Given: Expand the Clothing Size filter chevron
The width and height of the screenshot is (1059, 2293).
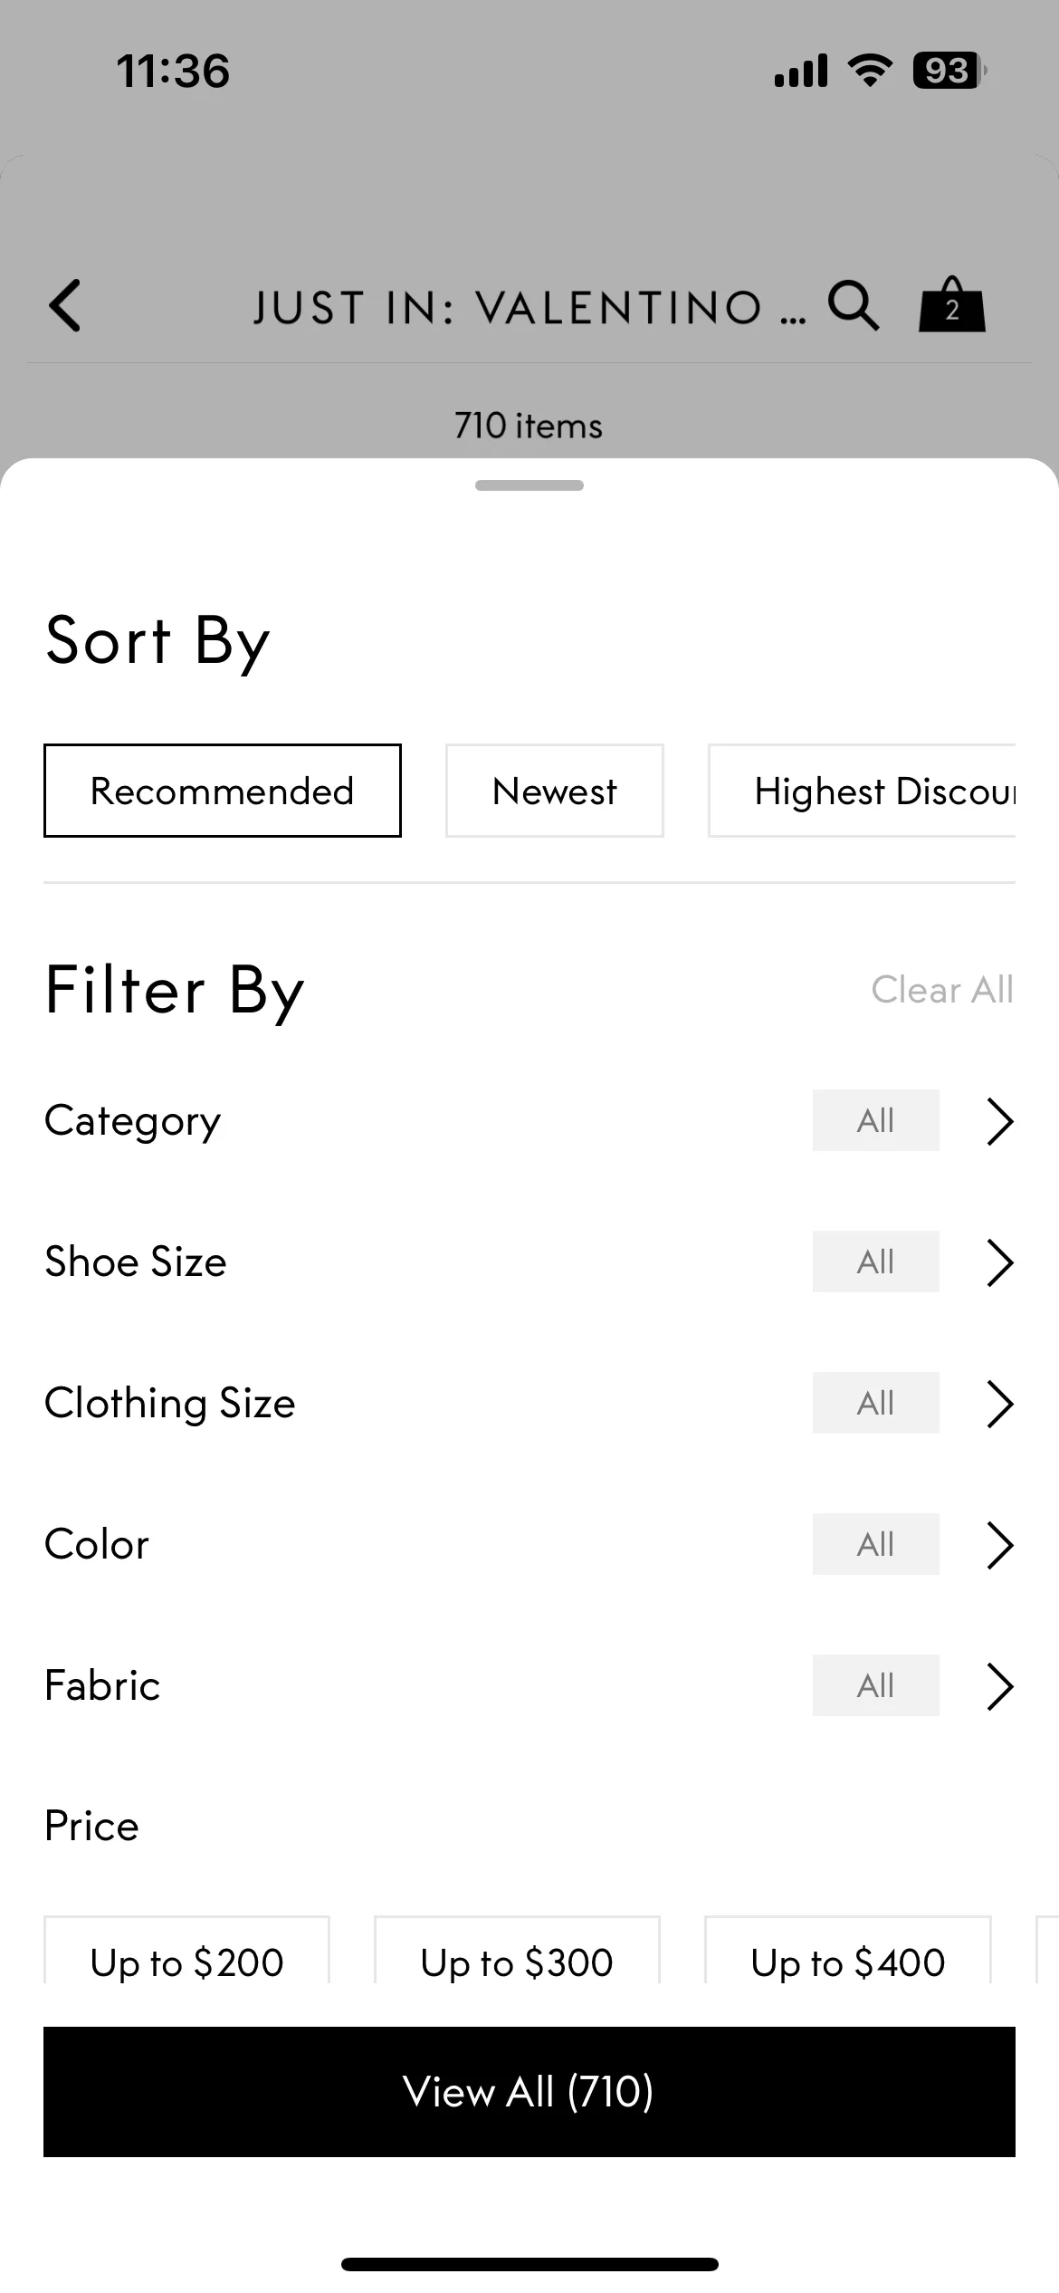Looking at the screenshot, I should [x=999, y=1404].
